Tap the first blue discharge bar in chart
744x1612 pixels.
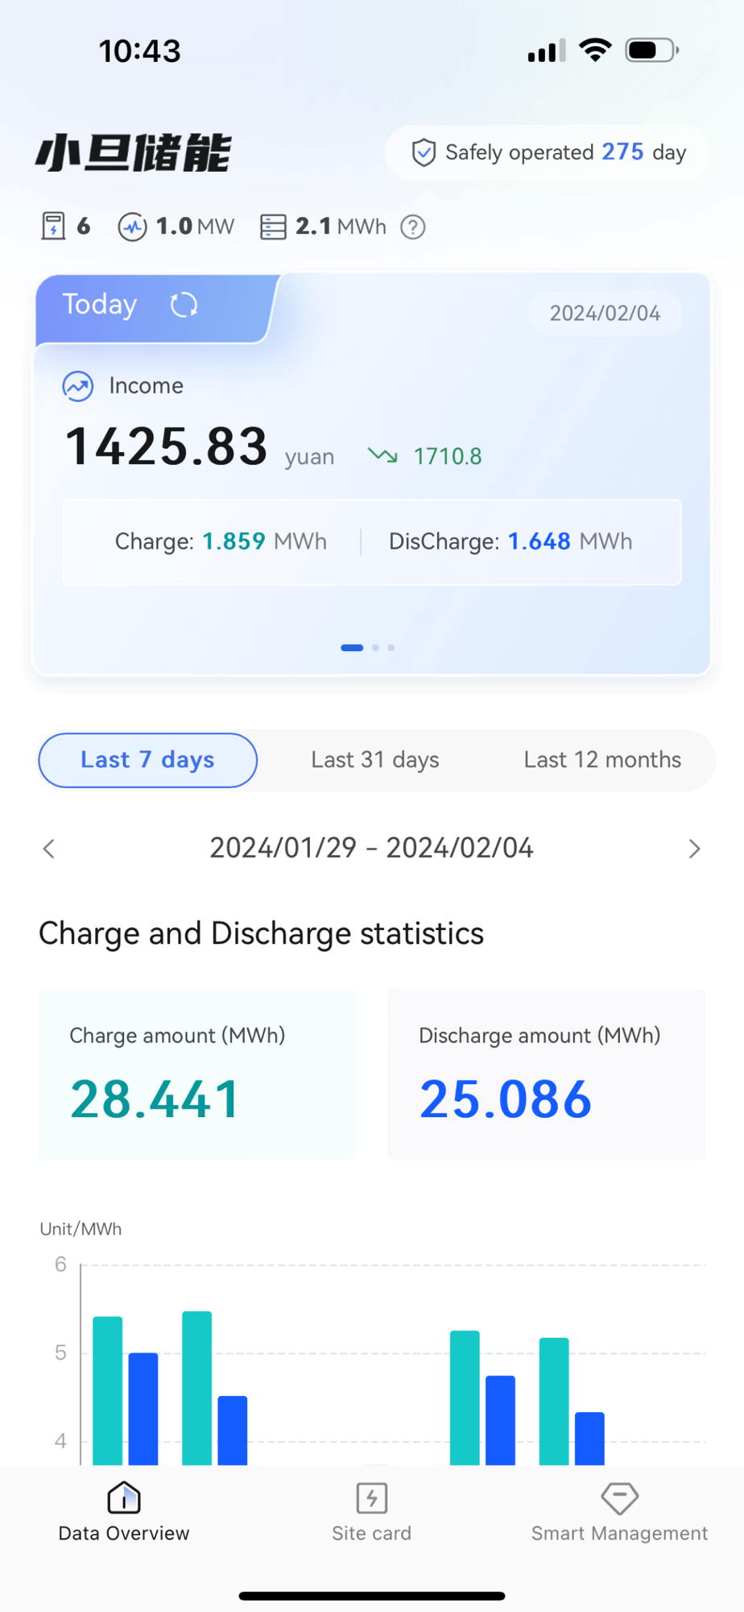pos(143,1409)
